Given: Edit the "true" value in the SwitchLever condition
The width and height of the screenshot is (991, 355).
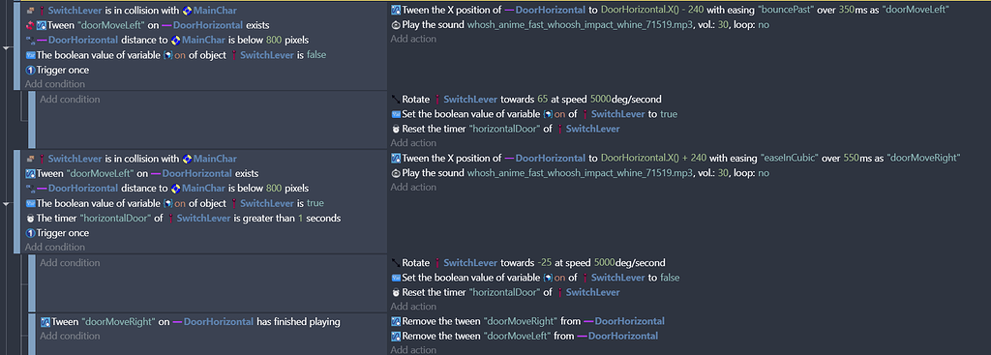Looking at the screenshot, I should (x=315, y=203).
